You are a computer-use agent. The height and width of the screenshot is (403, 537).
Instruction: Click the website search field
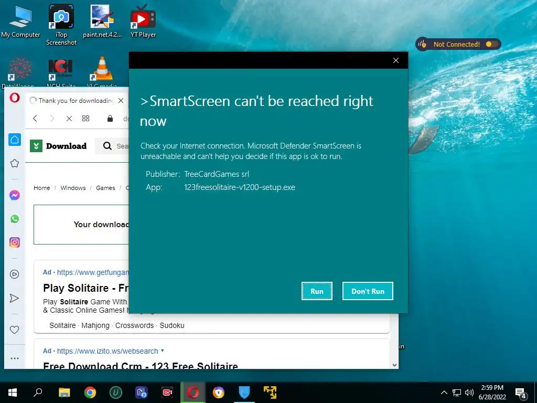[x=112, y=146]
